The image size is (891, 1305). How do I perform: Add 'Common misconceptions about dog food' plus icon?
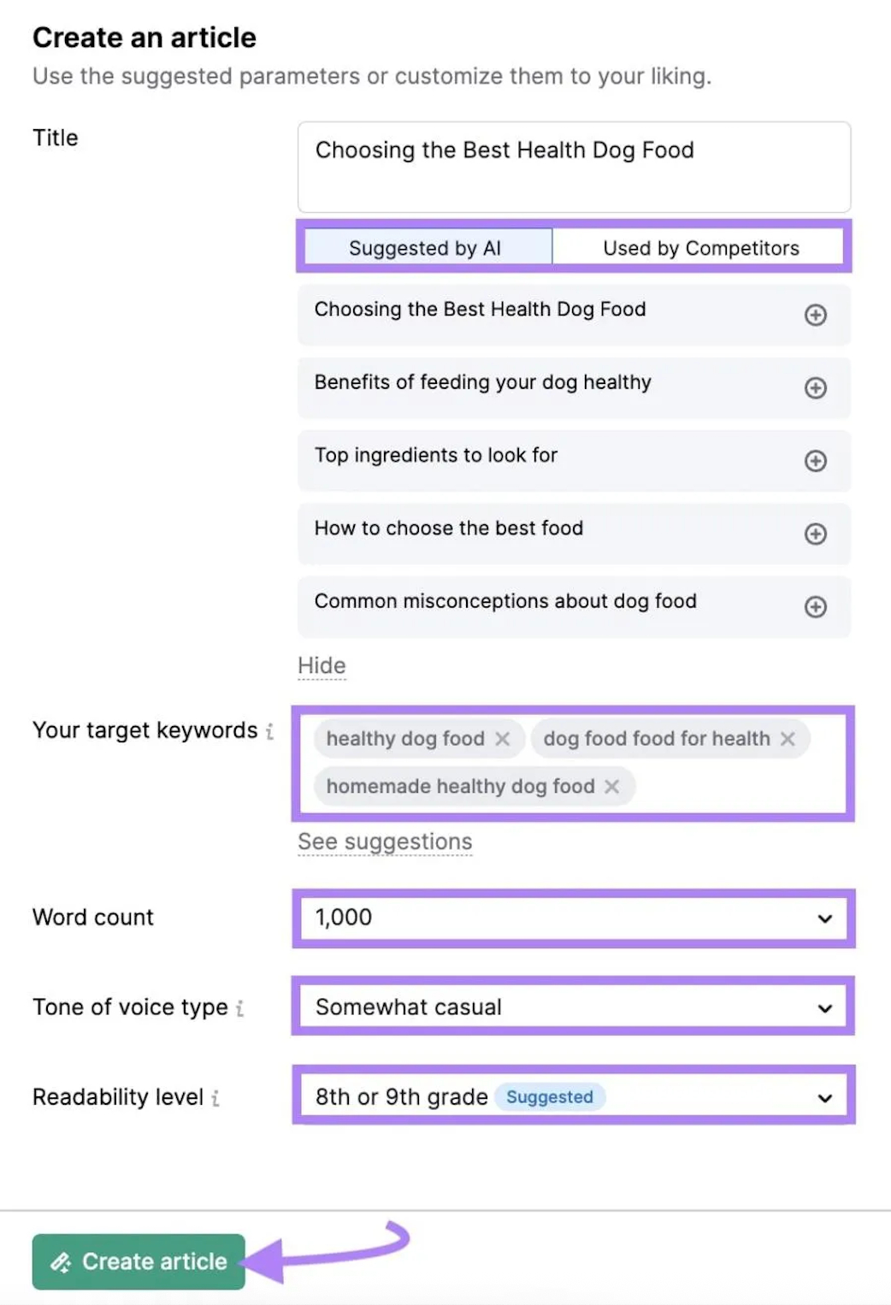(815, 606)
